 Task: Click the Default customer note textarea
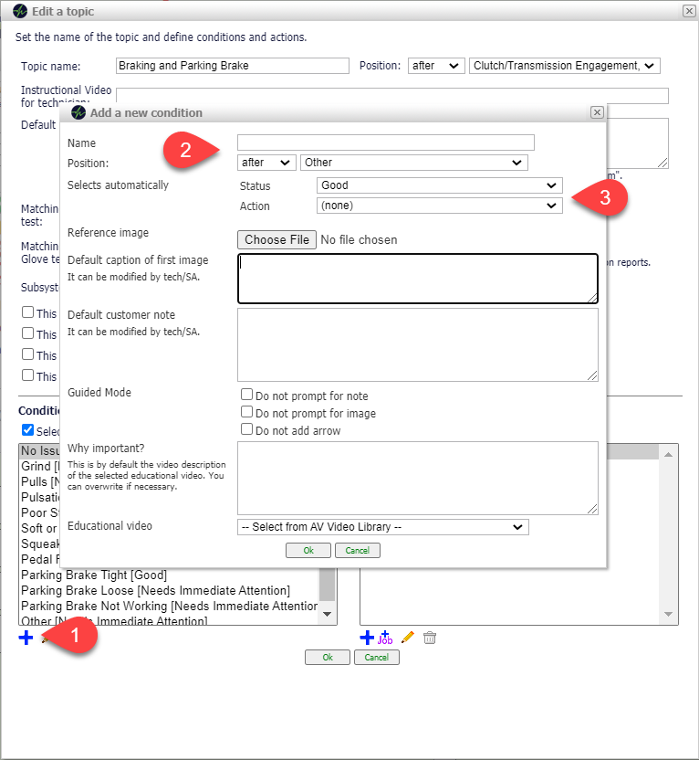click(x=418, y=344)
